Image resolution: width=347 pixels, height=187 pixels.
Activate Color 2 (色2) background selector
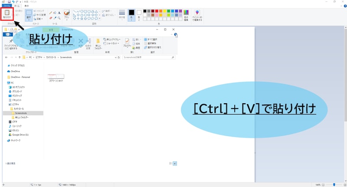tap(139, 15)
